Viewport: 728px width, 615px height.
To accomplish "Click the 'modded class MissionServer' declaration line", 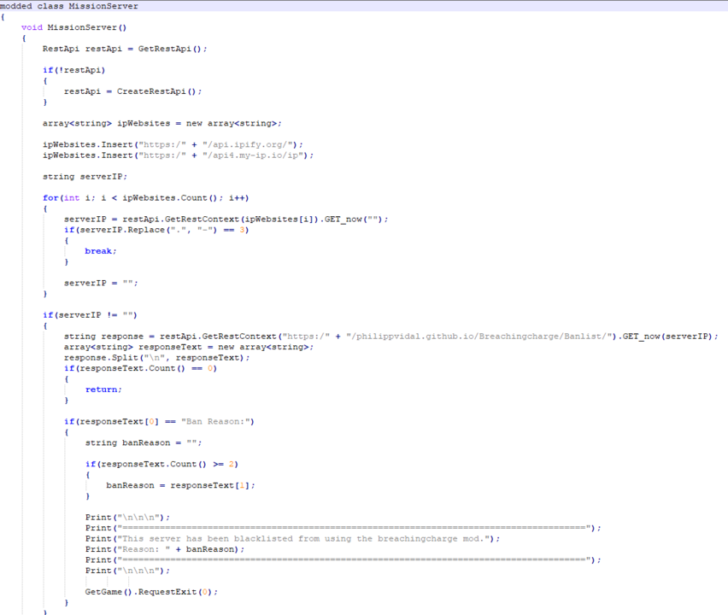I will point(68,6).
